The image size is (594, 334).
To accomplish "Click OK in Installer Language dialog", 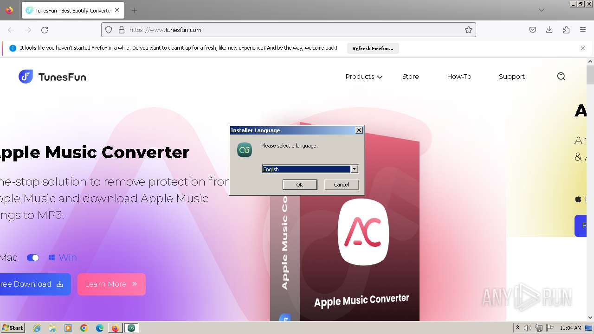I will [300, 185].
